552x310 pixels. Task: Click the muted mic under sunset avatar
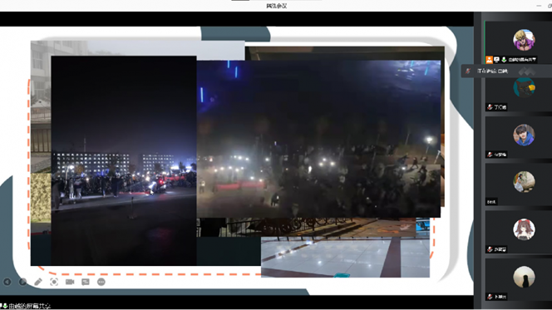point(490,297)
